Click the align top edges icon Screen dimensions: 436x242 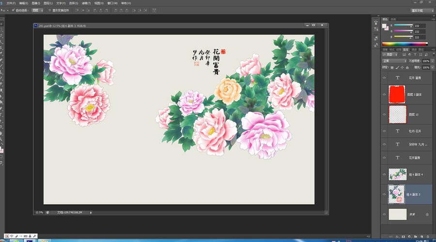(78, 10)
